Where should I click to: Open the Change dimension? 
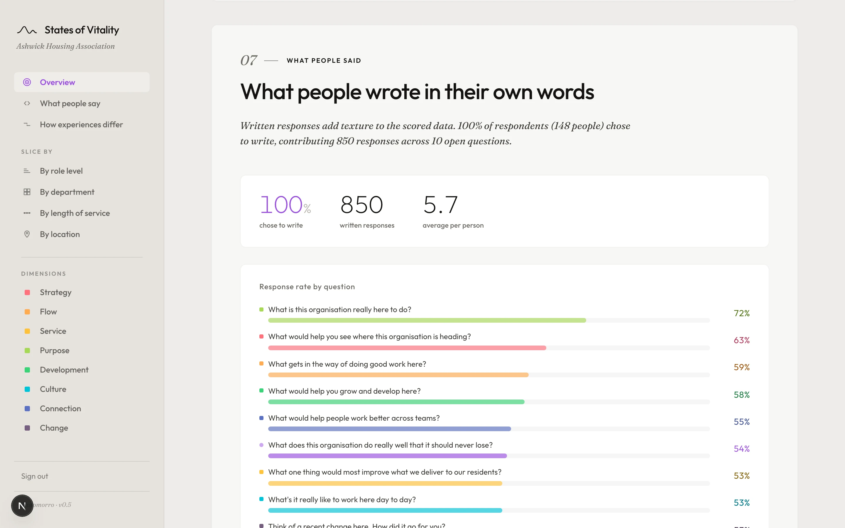click(x=82, y=428)
